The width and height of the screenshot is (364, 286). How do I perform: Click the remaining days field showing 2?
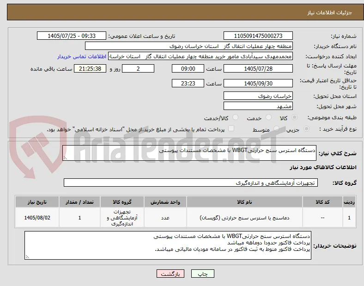(138, 68)
